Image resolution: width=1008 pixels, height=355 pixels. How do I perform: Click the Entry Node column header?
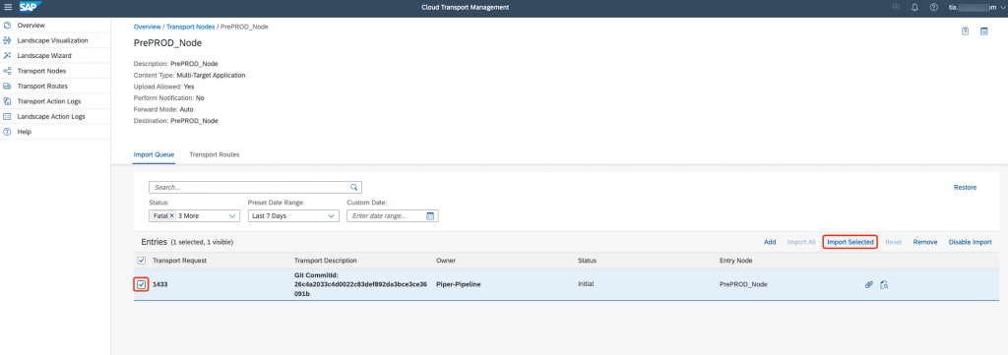click(x=736, y=261)
